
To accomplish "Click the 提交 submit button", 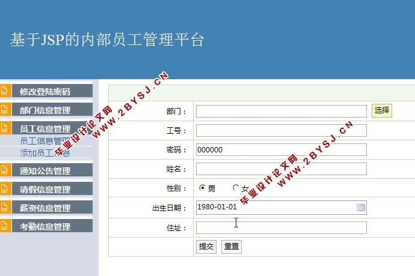I will [x=206, y=247].
